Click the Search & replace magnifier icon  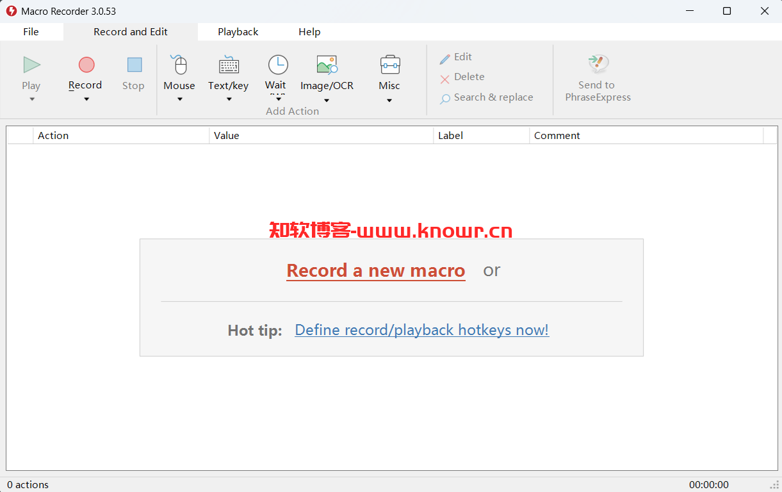445,99
